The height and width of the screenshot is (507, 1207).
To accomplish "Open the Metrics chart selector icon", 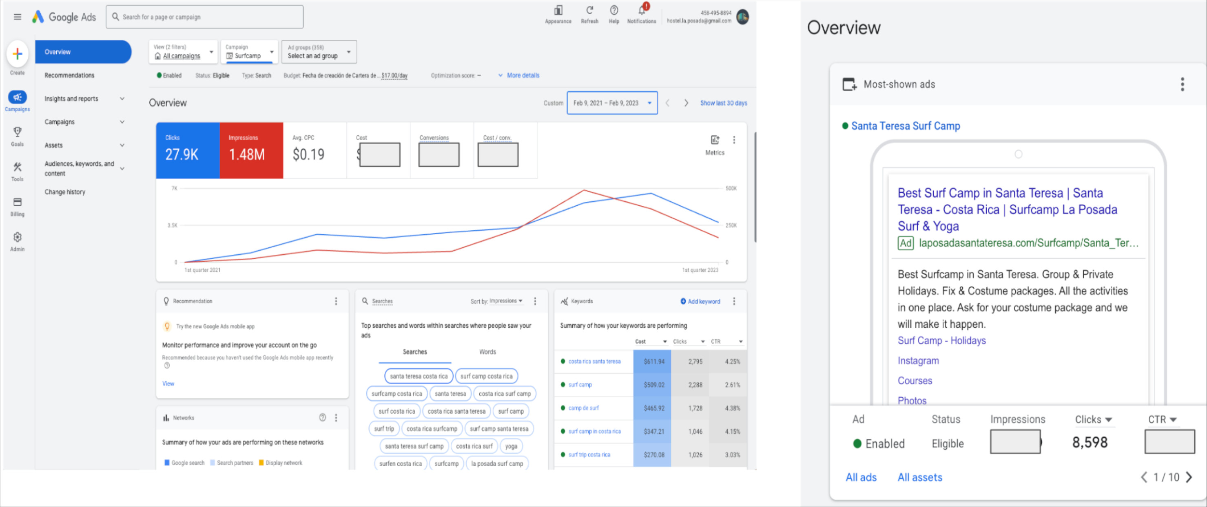I will tap(715, 140).
